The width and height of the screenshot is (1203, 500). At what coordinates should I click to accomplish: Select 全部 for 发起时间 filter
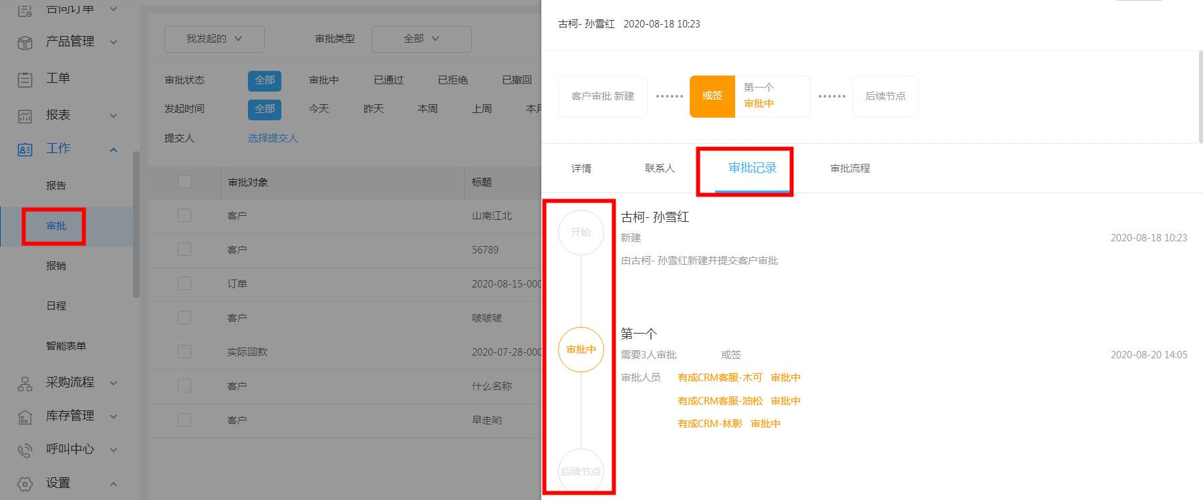coord(265,109)
